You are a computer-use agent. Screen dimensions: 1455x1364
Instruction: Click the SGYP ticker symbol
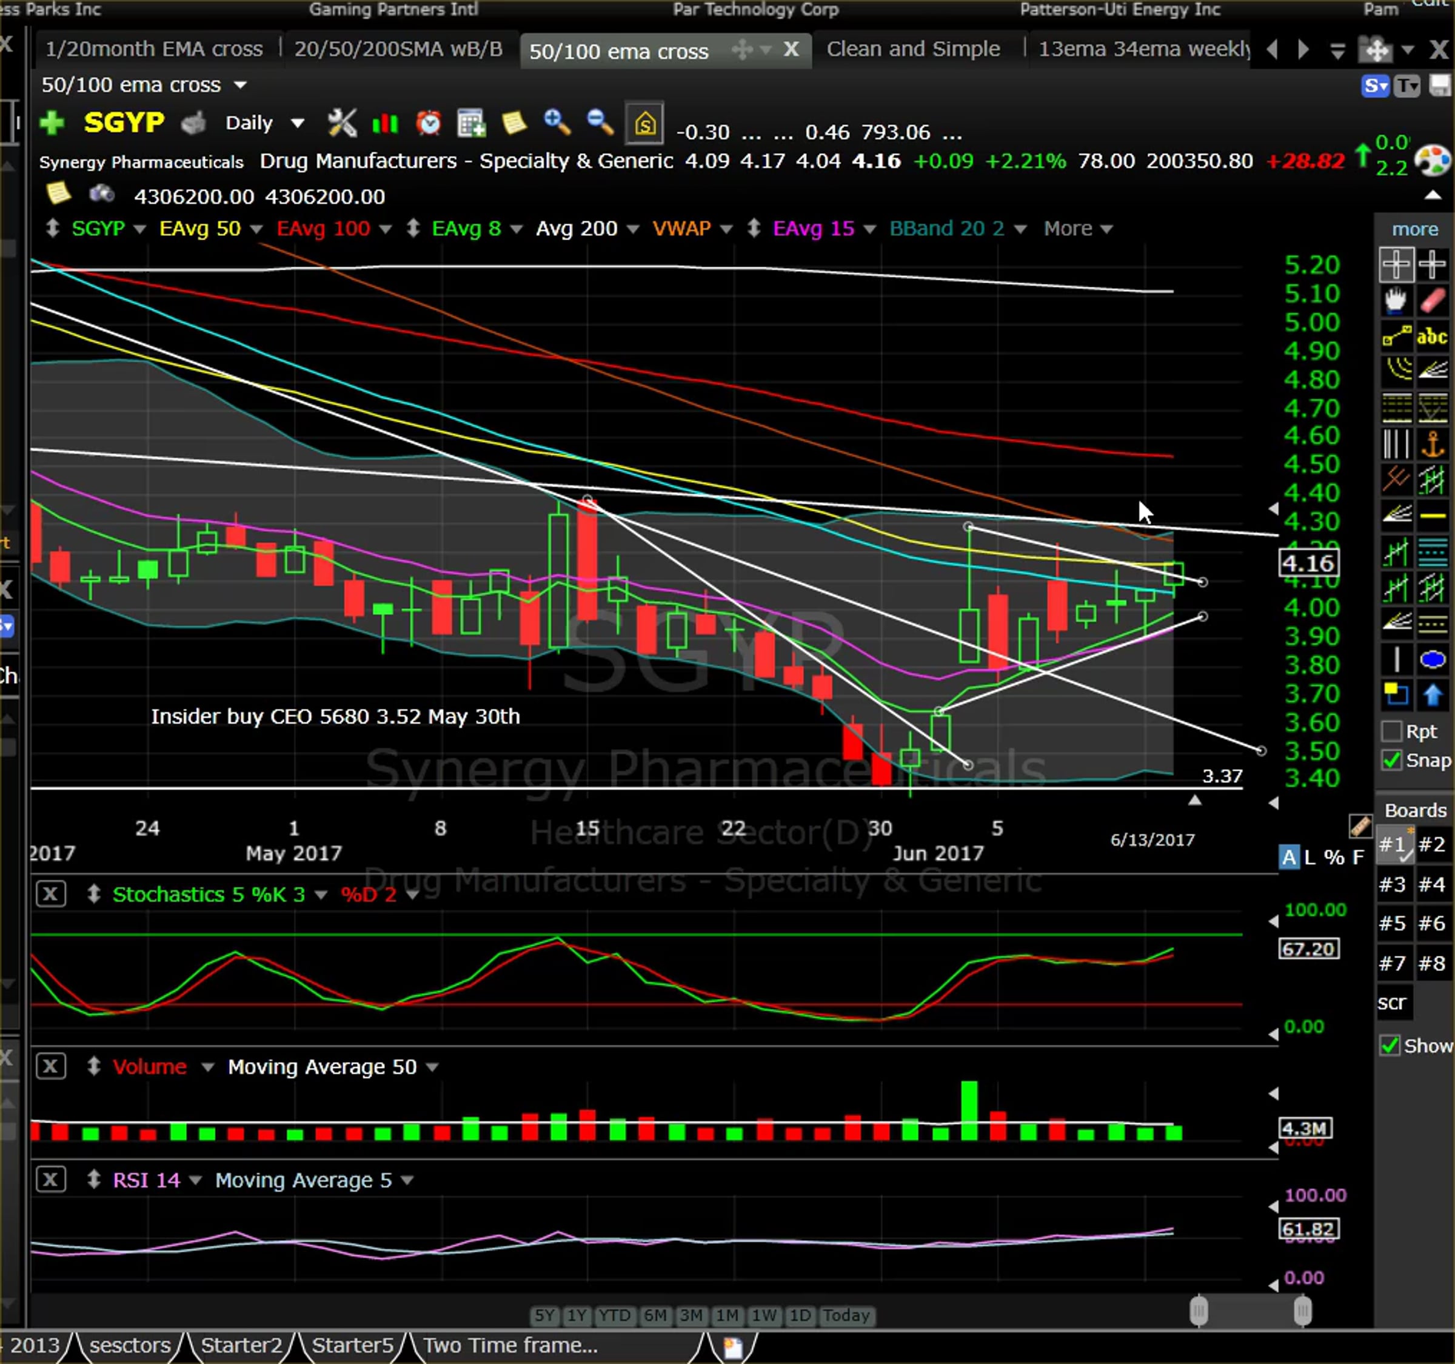click(124, 121)
